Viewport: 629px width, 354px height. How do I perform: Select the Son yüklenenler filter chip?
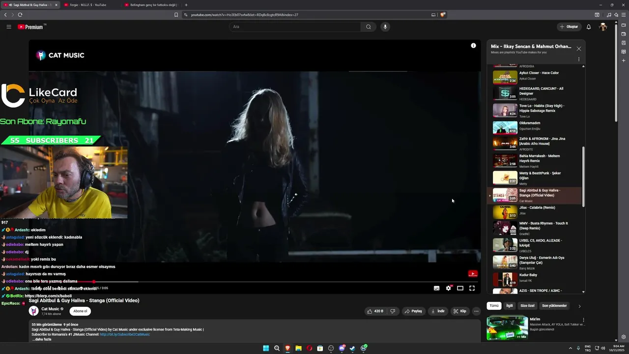point(554,306)
